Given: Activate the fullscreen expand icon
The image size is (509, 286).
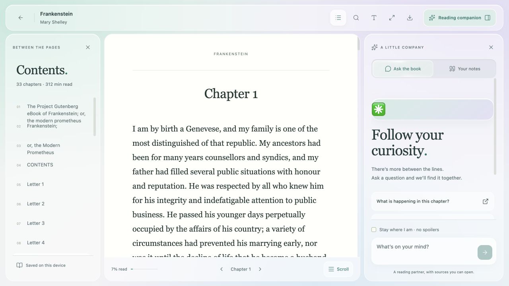Looking at the screenshot, I should pyautogui.click(x=392, y=18).
